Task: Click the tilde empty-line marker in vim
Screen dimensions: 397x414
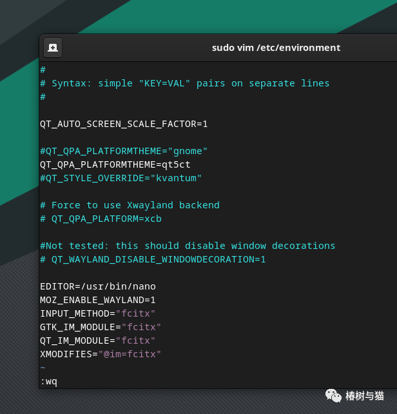Action: (43, 368)
